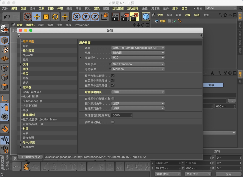Select the Live Selection arrow tool
The height and width of the screenshot is (177, 243).
click(x=28, y=17)
